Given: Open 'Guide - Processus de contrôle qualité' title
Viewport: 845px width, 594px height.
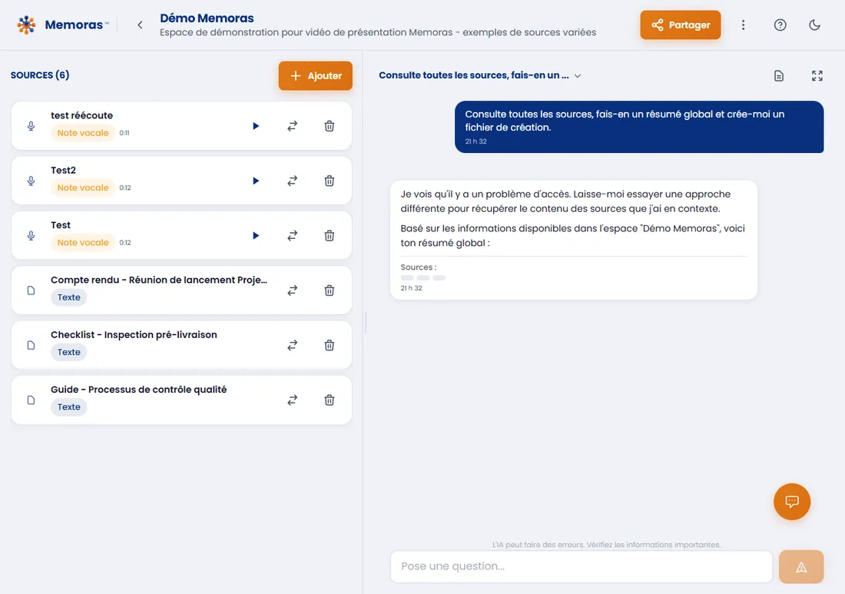Looking at the screenshot, I should 138,390.
